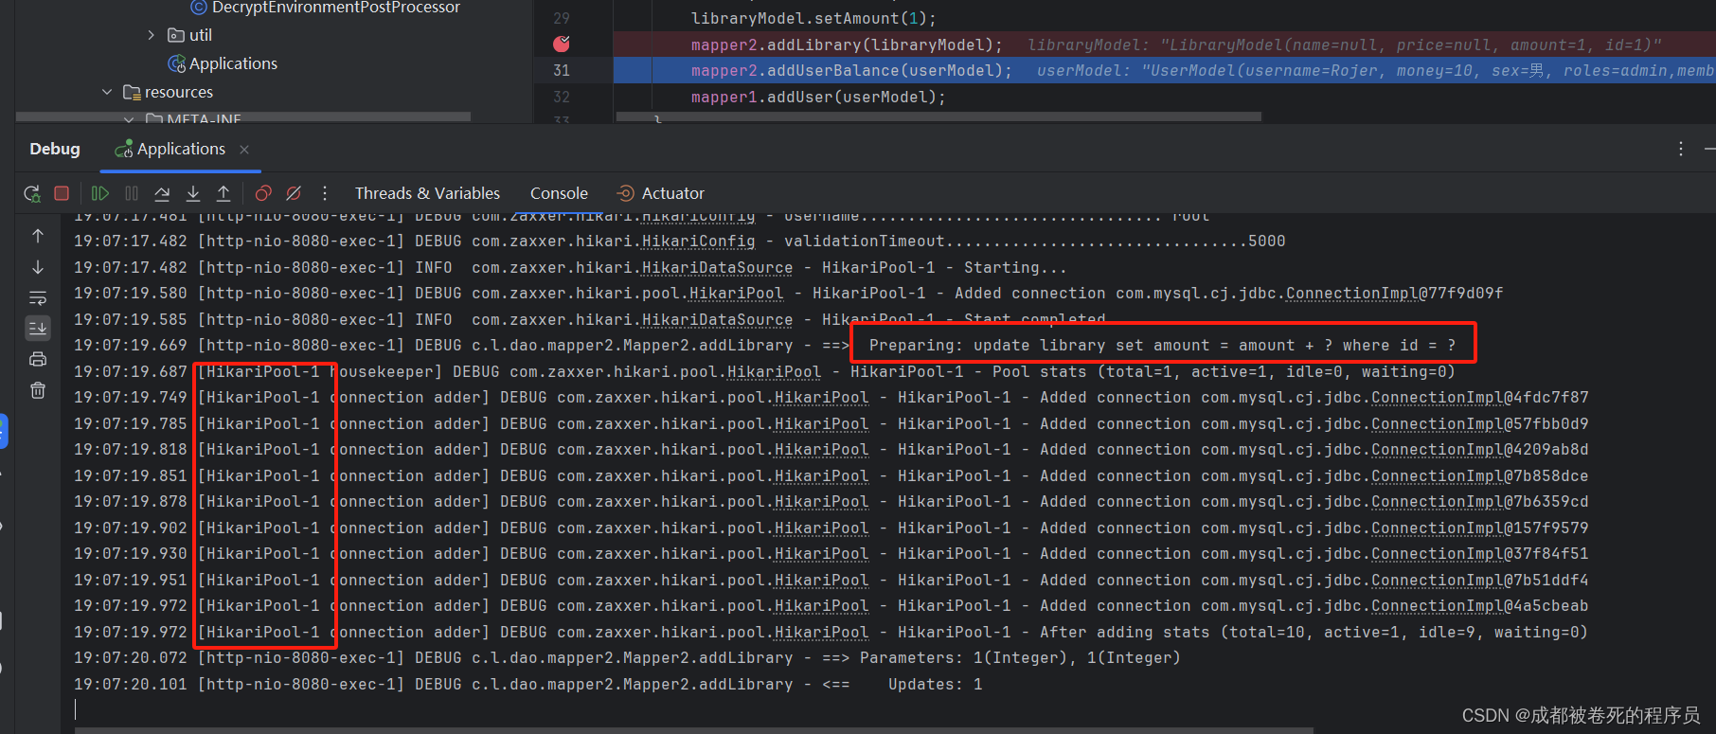Print the console output
Viewport: 1716px width, 734px height.
(x=38, y=359)
